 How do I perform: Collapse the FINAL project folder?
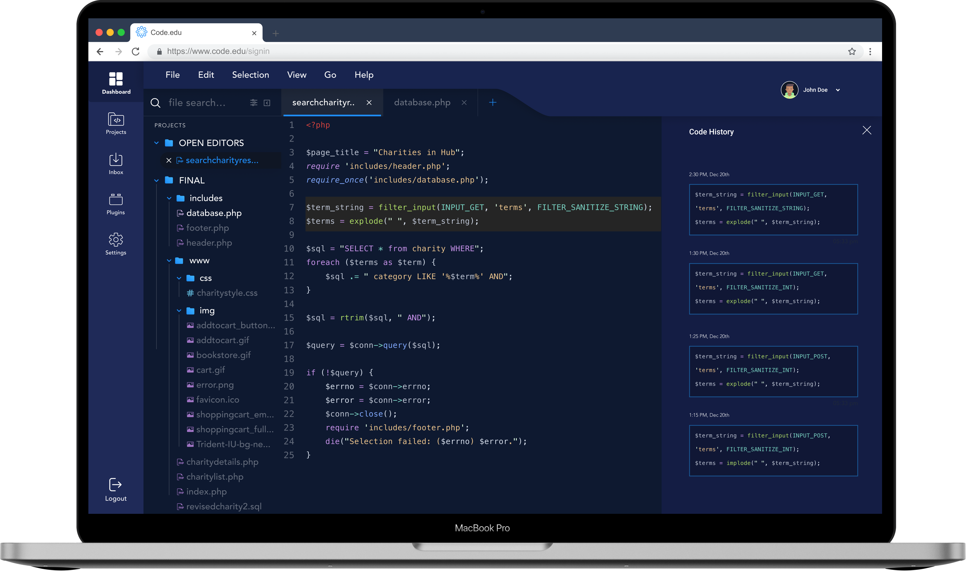[156, 180]
